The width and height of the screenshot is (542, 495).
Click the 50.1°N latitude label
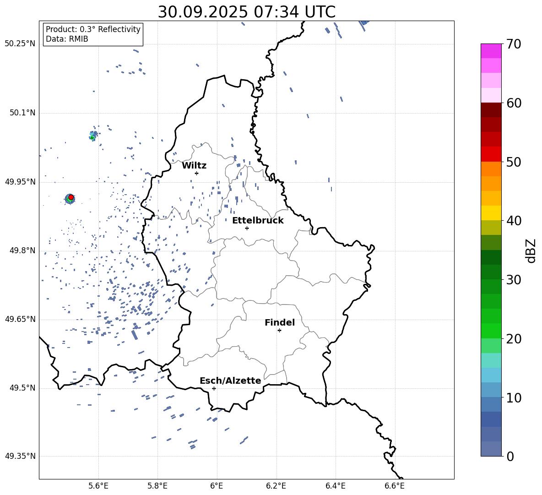pyautogui.click(x=22, y=113)
